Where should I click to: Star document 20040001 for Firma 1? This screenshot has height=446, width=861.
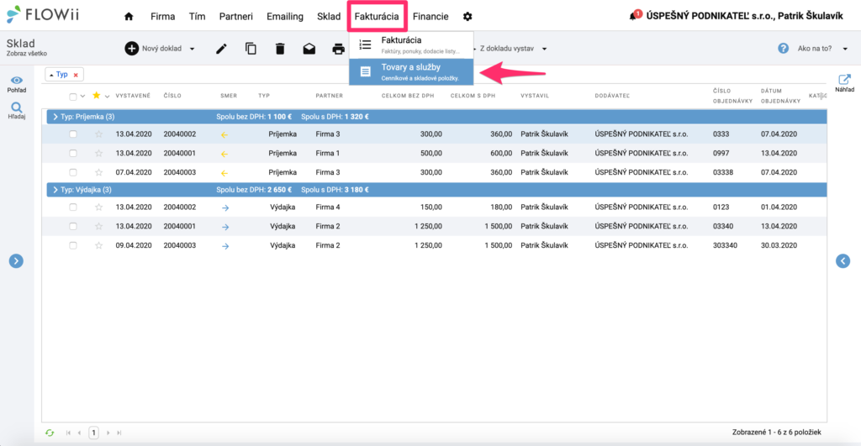click(x=99, y=153)
